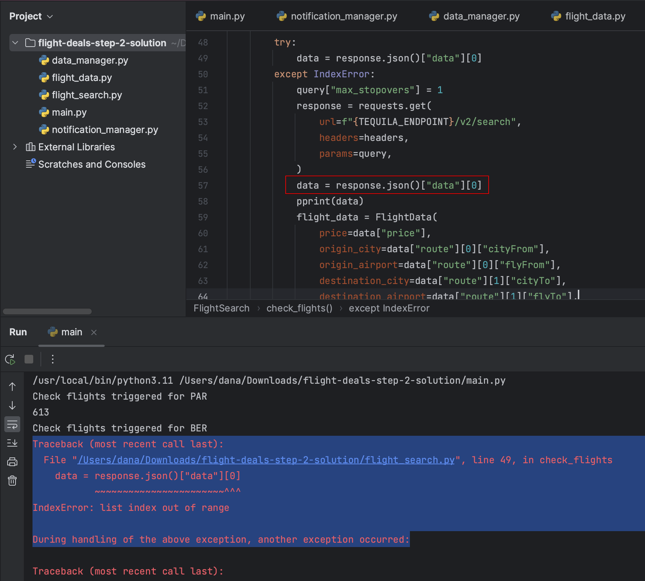Rerun the main configuration
645x581 pixels.
(x=10, y=359)
